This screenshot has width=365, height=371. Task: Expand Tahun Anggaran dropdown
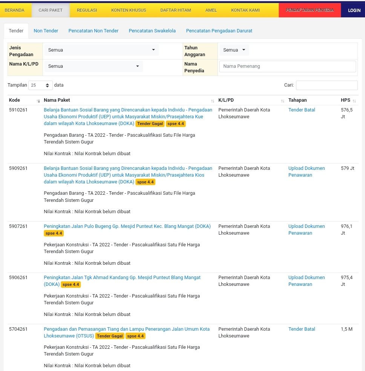233,50
